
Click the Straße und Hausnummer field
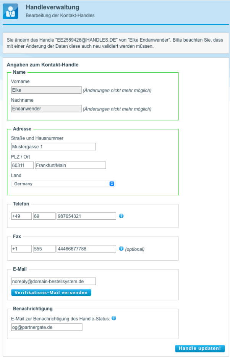53,147
